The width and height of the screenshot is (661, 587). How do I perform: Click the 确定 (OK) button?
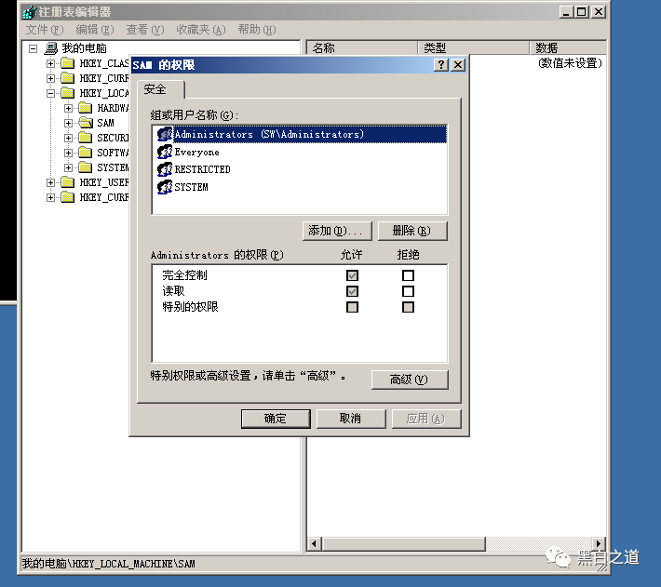tap(276, 419)
